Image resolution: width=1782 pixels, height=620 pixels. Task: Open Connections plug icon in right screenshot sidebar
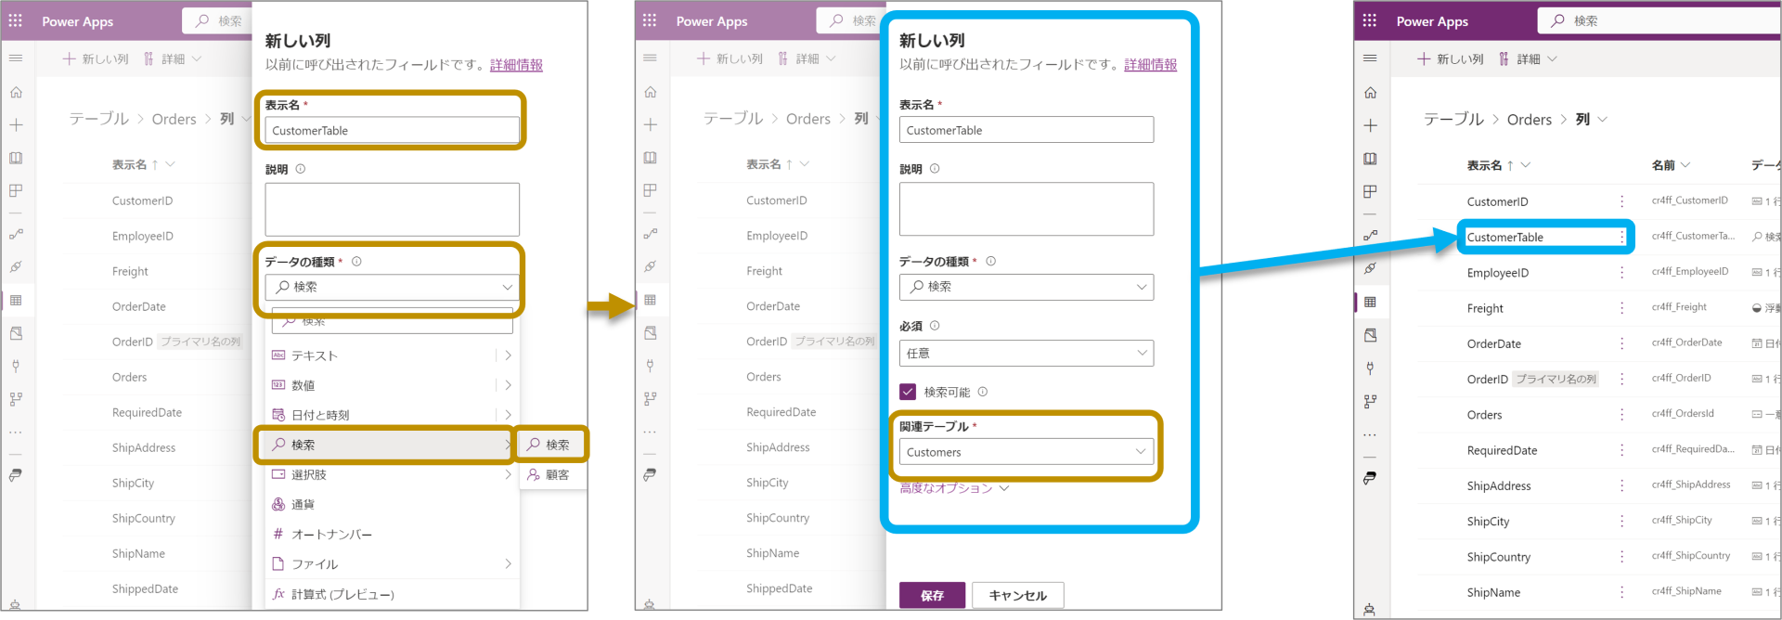(1370, 368)
